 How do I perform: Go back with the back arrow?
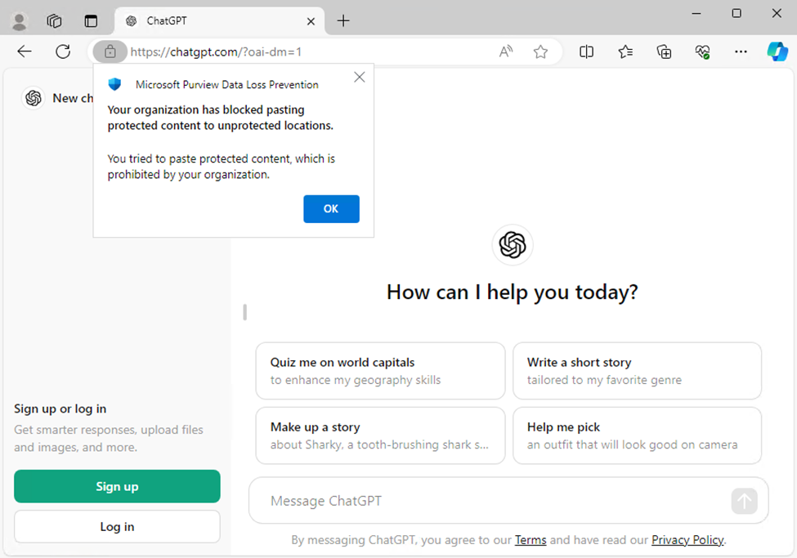(x=25, y=51)
